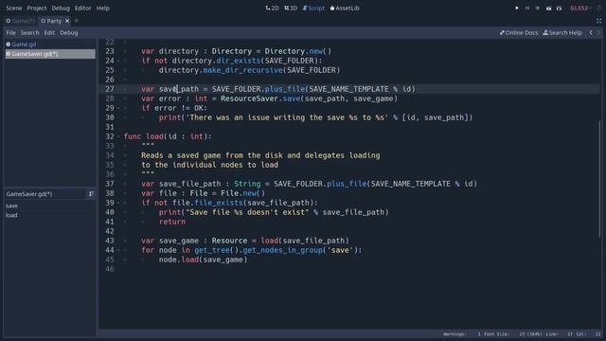
Task: Open the Project menu
Action: point(37,9)
